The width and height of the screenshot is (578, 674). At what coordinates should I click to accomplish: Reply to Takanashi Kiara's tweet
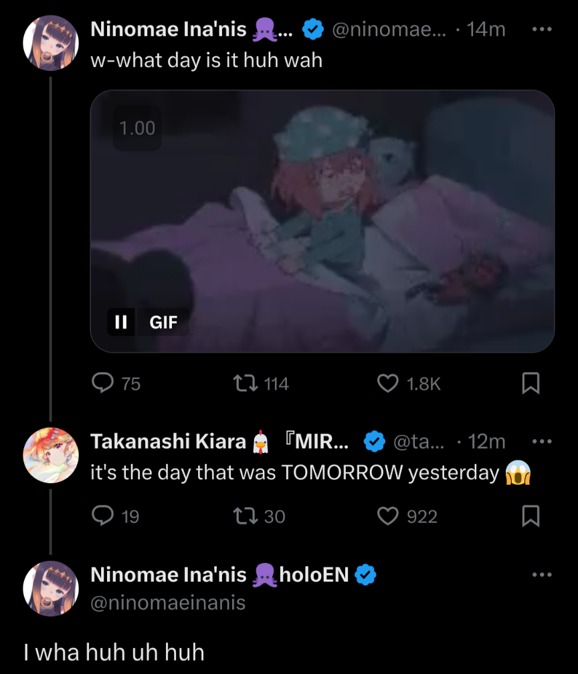102,516
